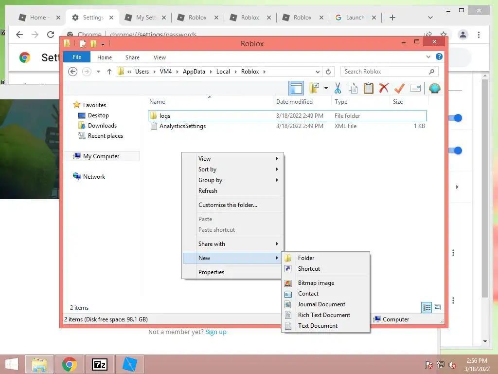
Task: Sort by the Type column header
Action: 360,101
